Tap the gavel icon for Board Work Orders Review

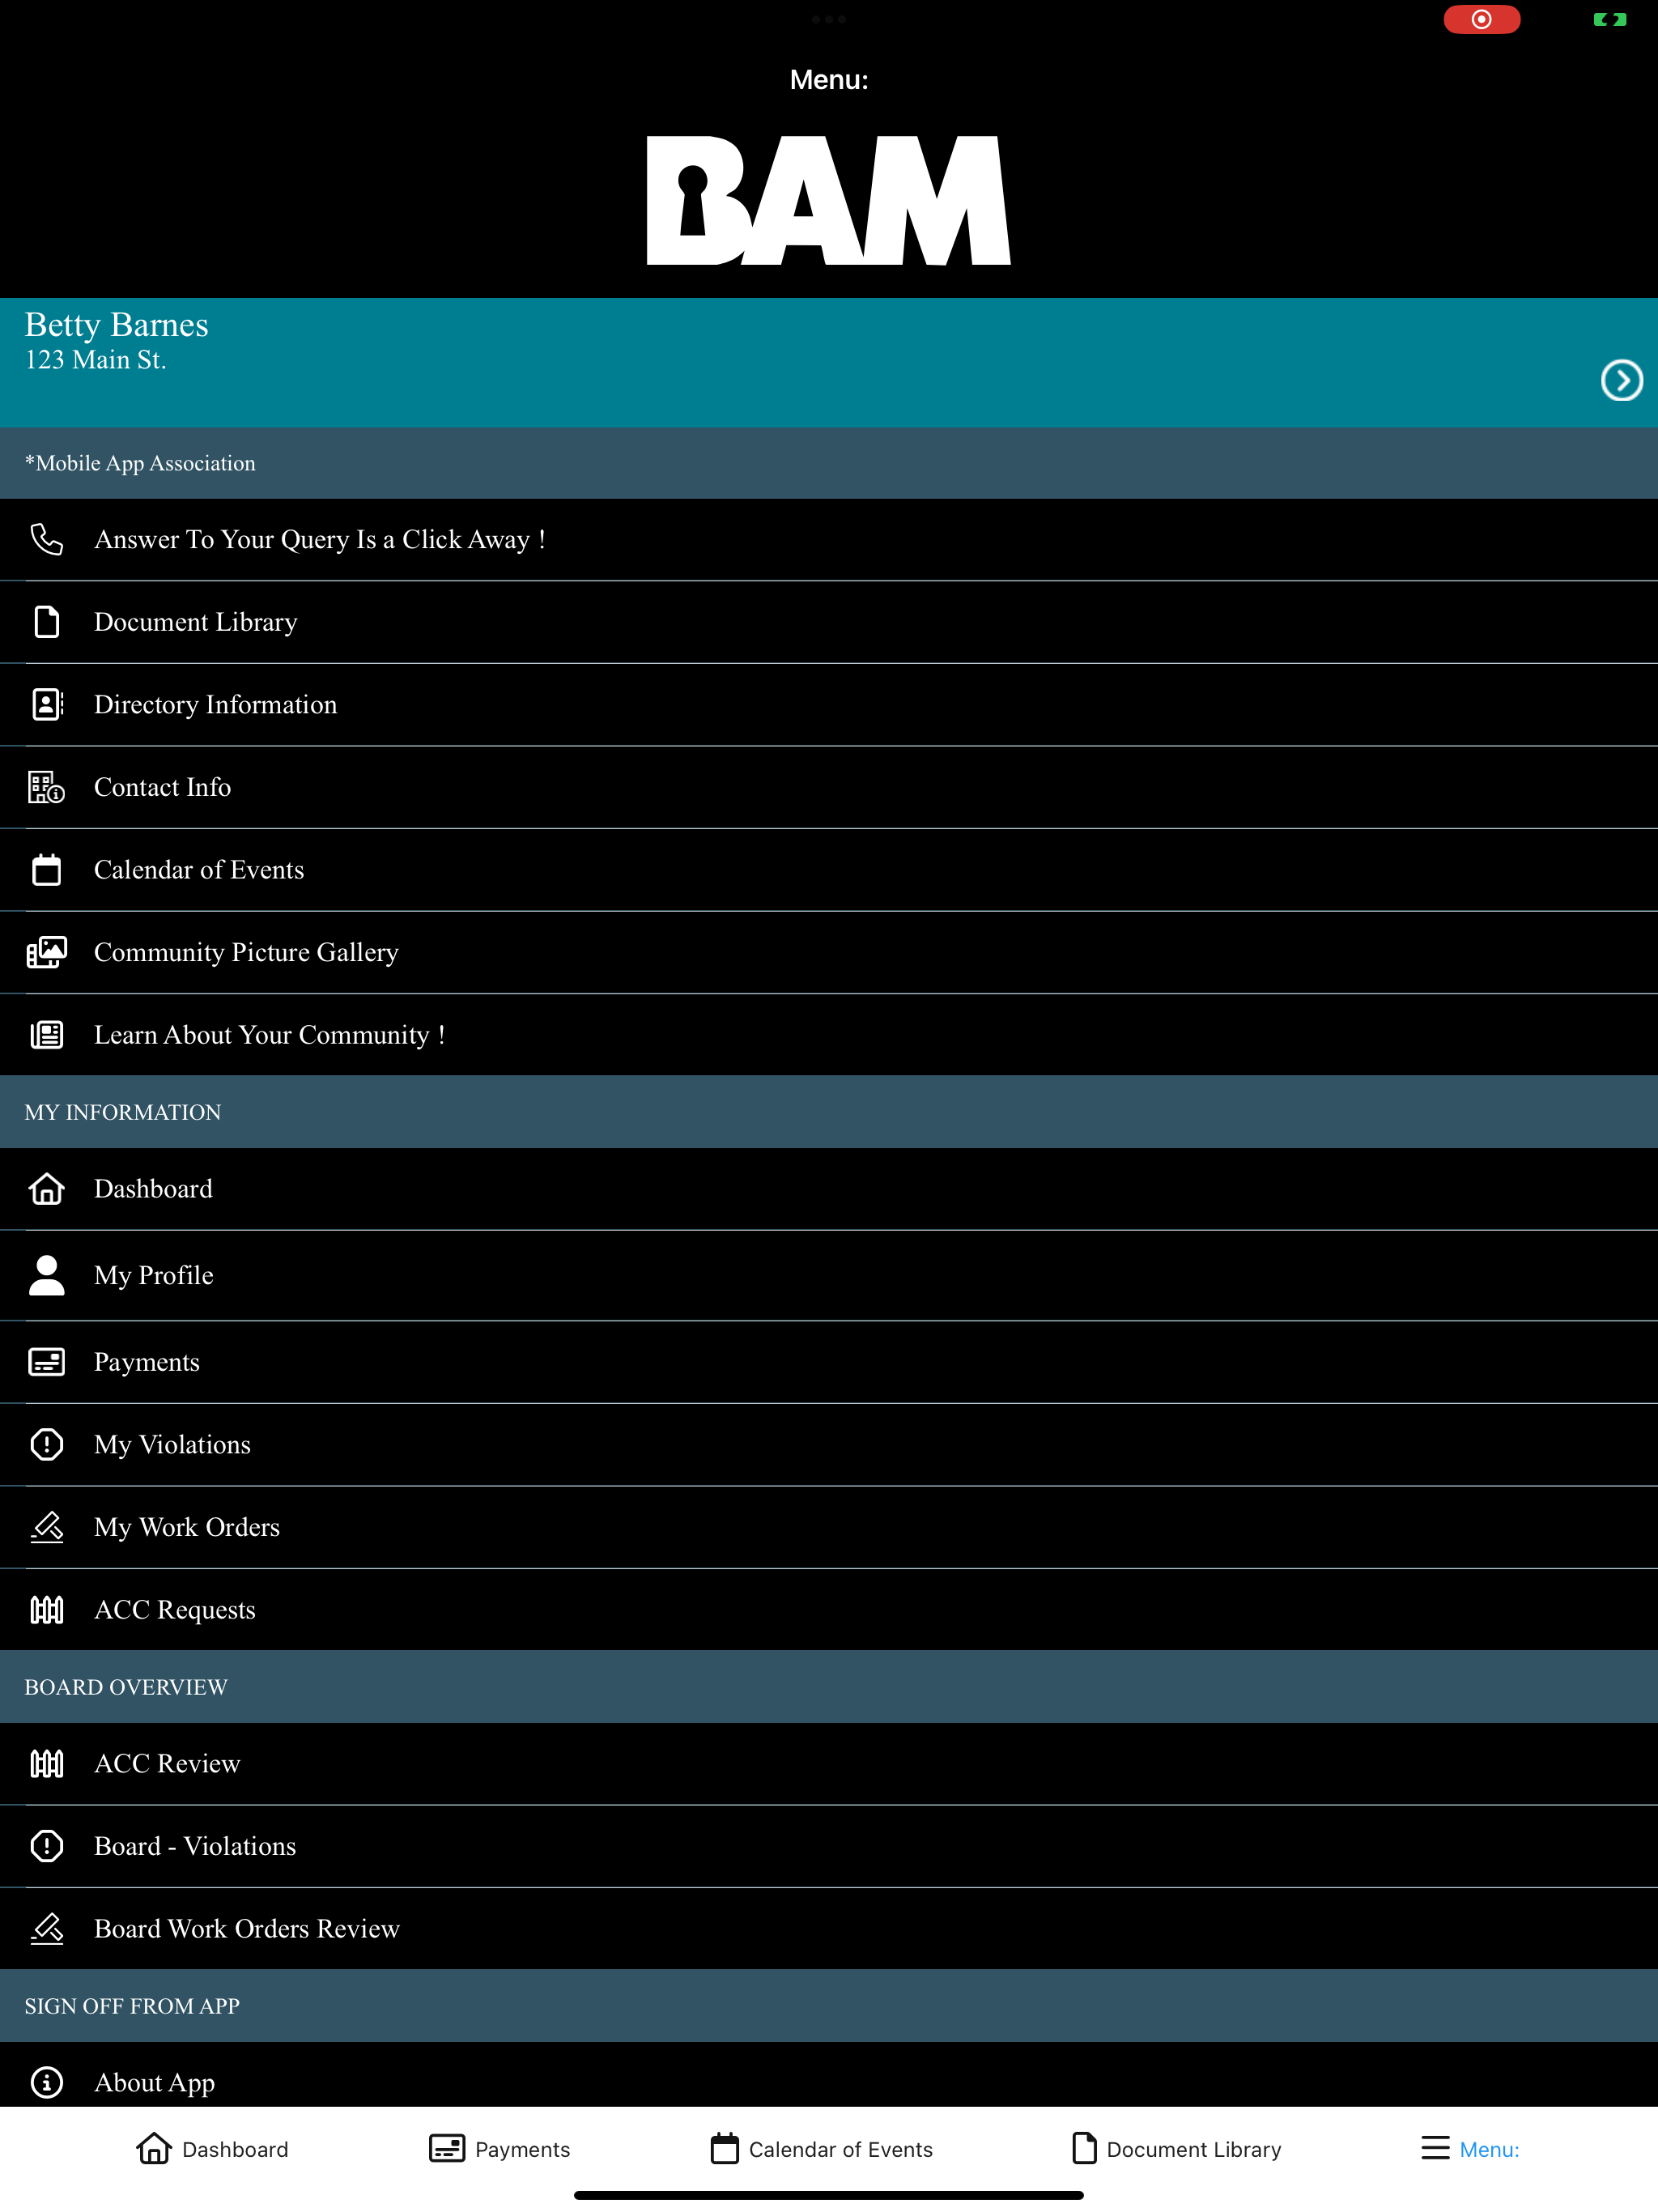(x=47, y=1928)
